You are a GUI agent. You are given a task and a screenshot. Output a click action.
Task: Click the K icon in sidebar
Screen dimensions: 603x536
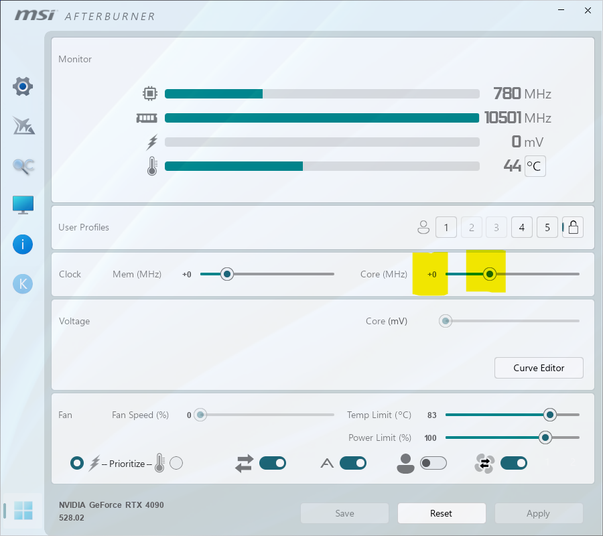click(x=23, y=284)
